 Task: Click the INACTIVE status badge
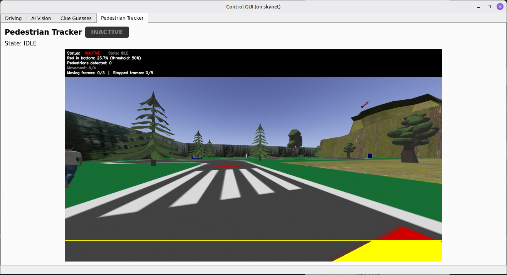pyautogui.click(x=107, y=32)
